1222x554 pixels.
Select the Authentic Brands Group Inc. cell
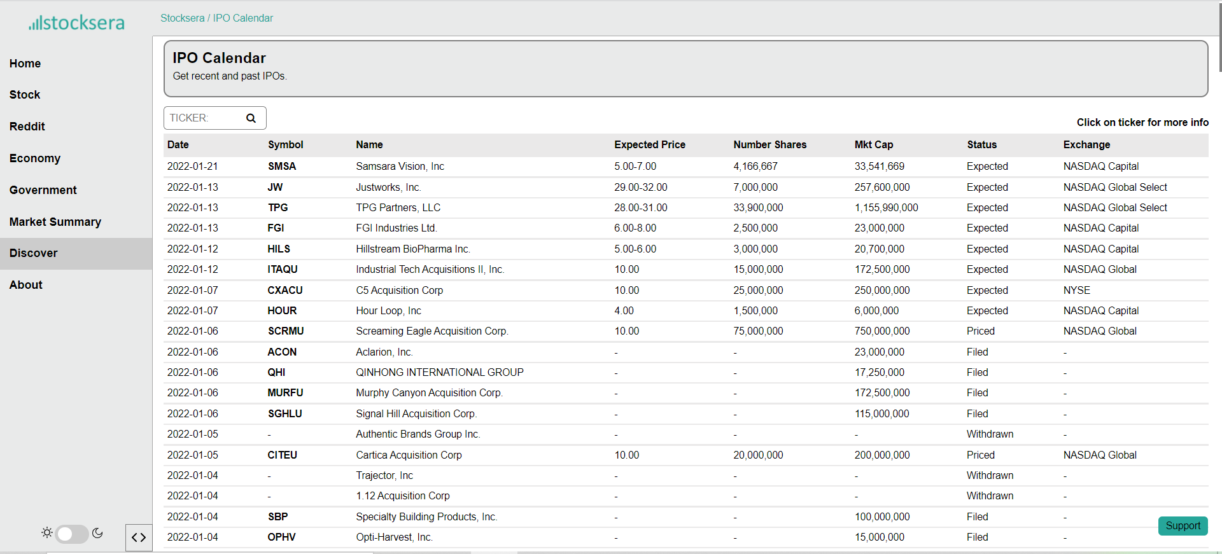pyautogui.click(x=418, y=434)
